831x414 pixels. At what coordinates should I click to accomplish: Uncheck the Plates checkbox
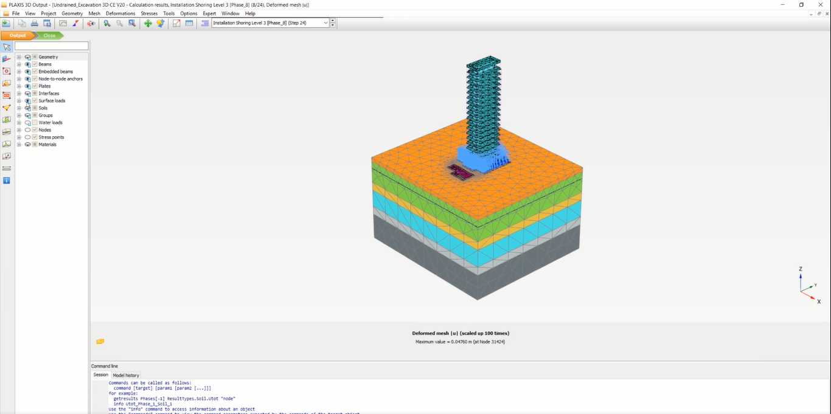[x=35, y=86]
